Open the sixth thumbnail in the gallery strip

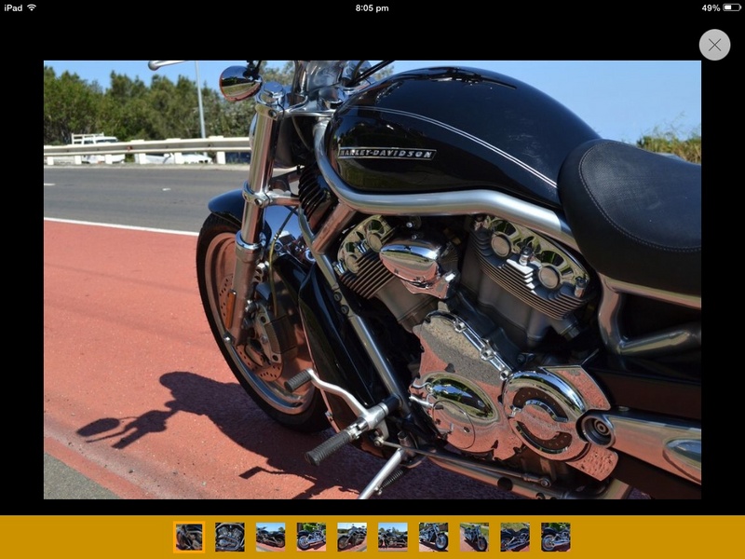(x=393, y=538)
